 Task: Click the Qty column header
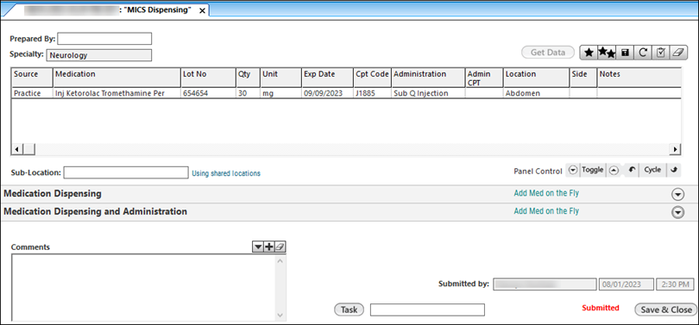point(248,78)
